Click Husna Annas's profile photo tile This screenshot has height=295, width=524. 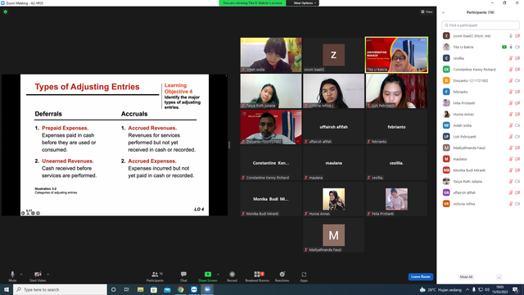pyautogui.click(x=333, y=199)
